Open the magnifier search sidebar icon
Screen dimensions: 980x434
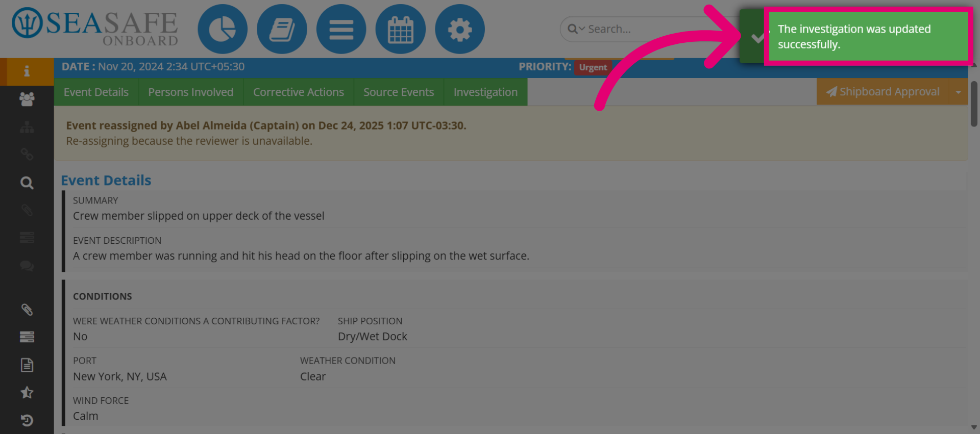[x=27, y=183]
